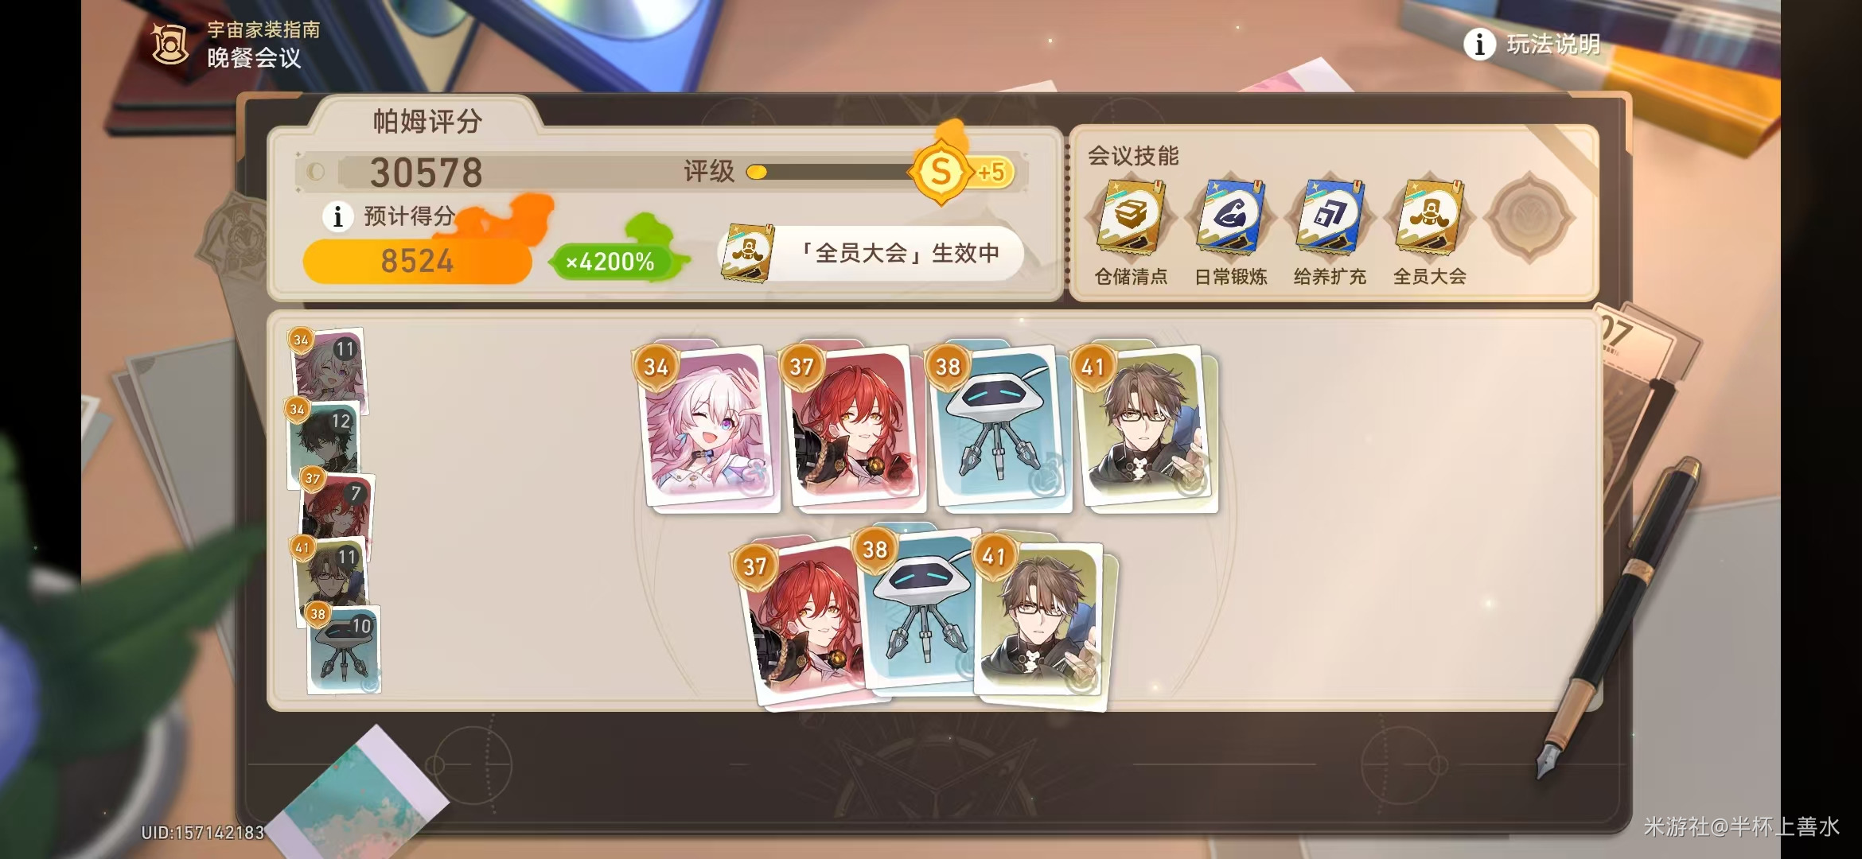Click the ×4200% multiplier badge
The height and width of the screenshot is (859, 1862).
click(x=610, y=261)
